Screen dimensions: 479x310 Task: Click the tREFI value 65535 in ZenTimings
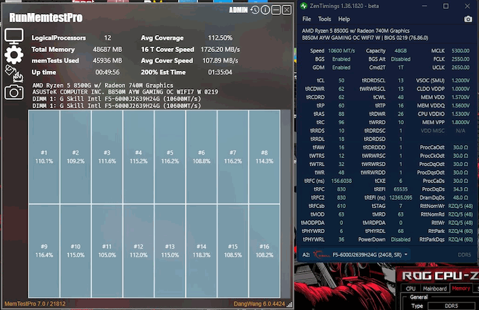pos(401,189)
